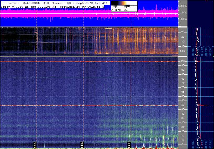Click the 15 label on the 0-30 Hz geophone axis
Image resolution: width=214 pixels, height=149 pixels.
(183, 42)
